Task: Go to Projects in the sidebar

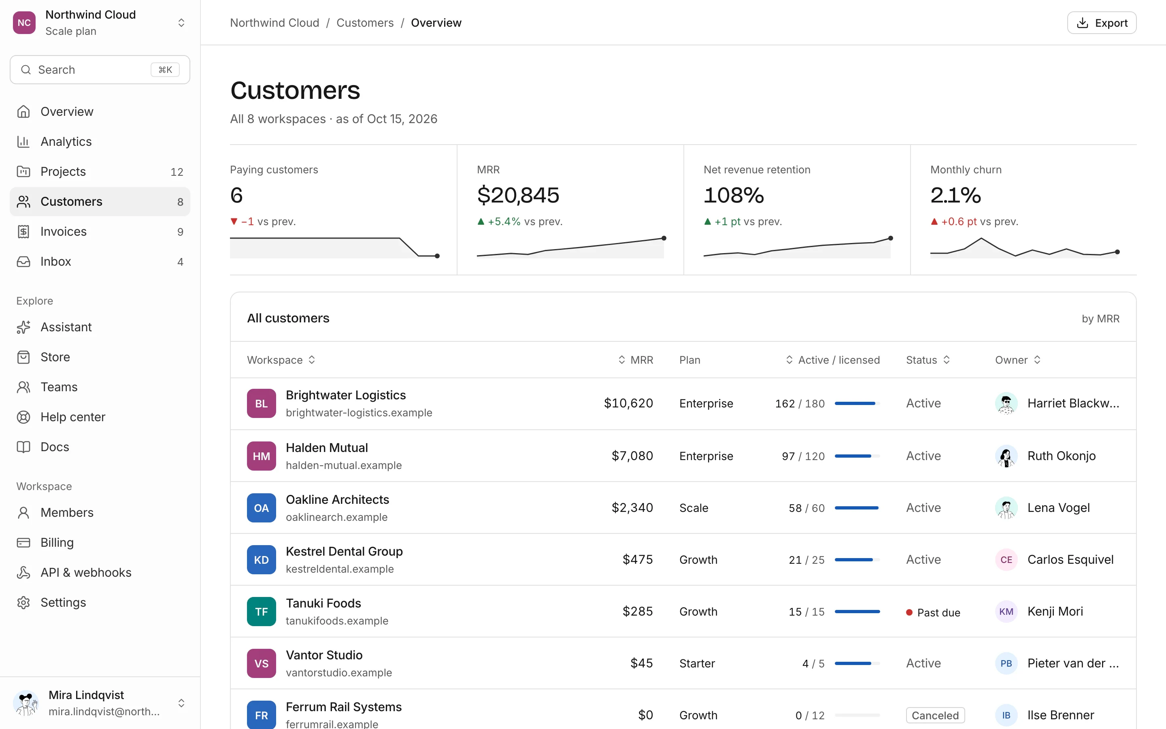Action: pyautogui.click(x=100, y=171)
